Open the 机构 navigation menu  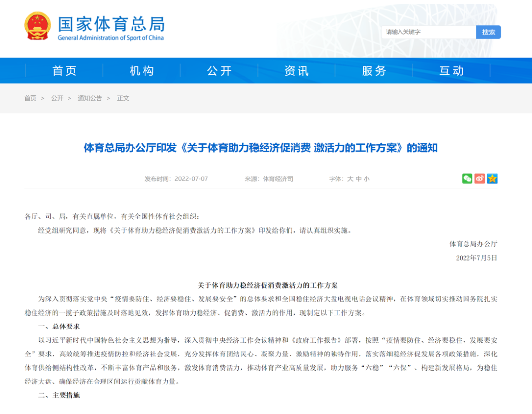(142, 70)
